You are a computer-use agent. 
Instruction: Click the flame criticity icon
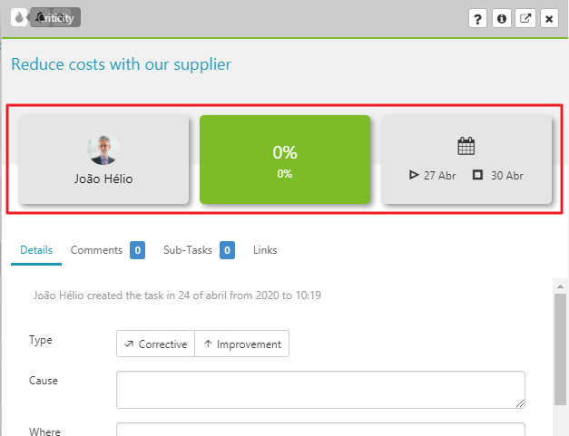coord(19,17)
